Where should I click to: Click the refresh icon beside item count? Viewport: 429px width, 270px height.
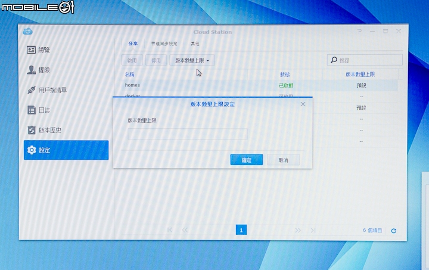(394, 231)
